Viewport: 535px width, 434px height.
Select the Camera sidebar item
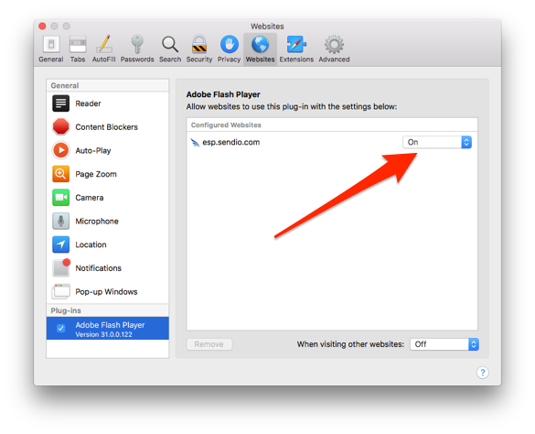tap(108, 198)
